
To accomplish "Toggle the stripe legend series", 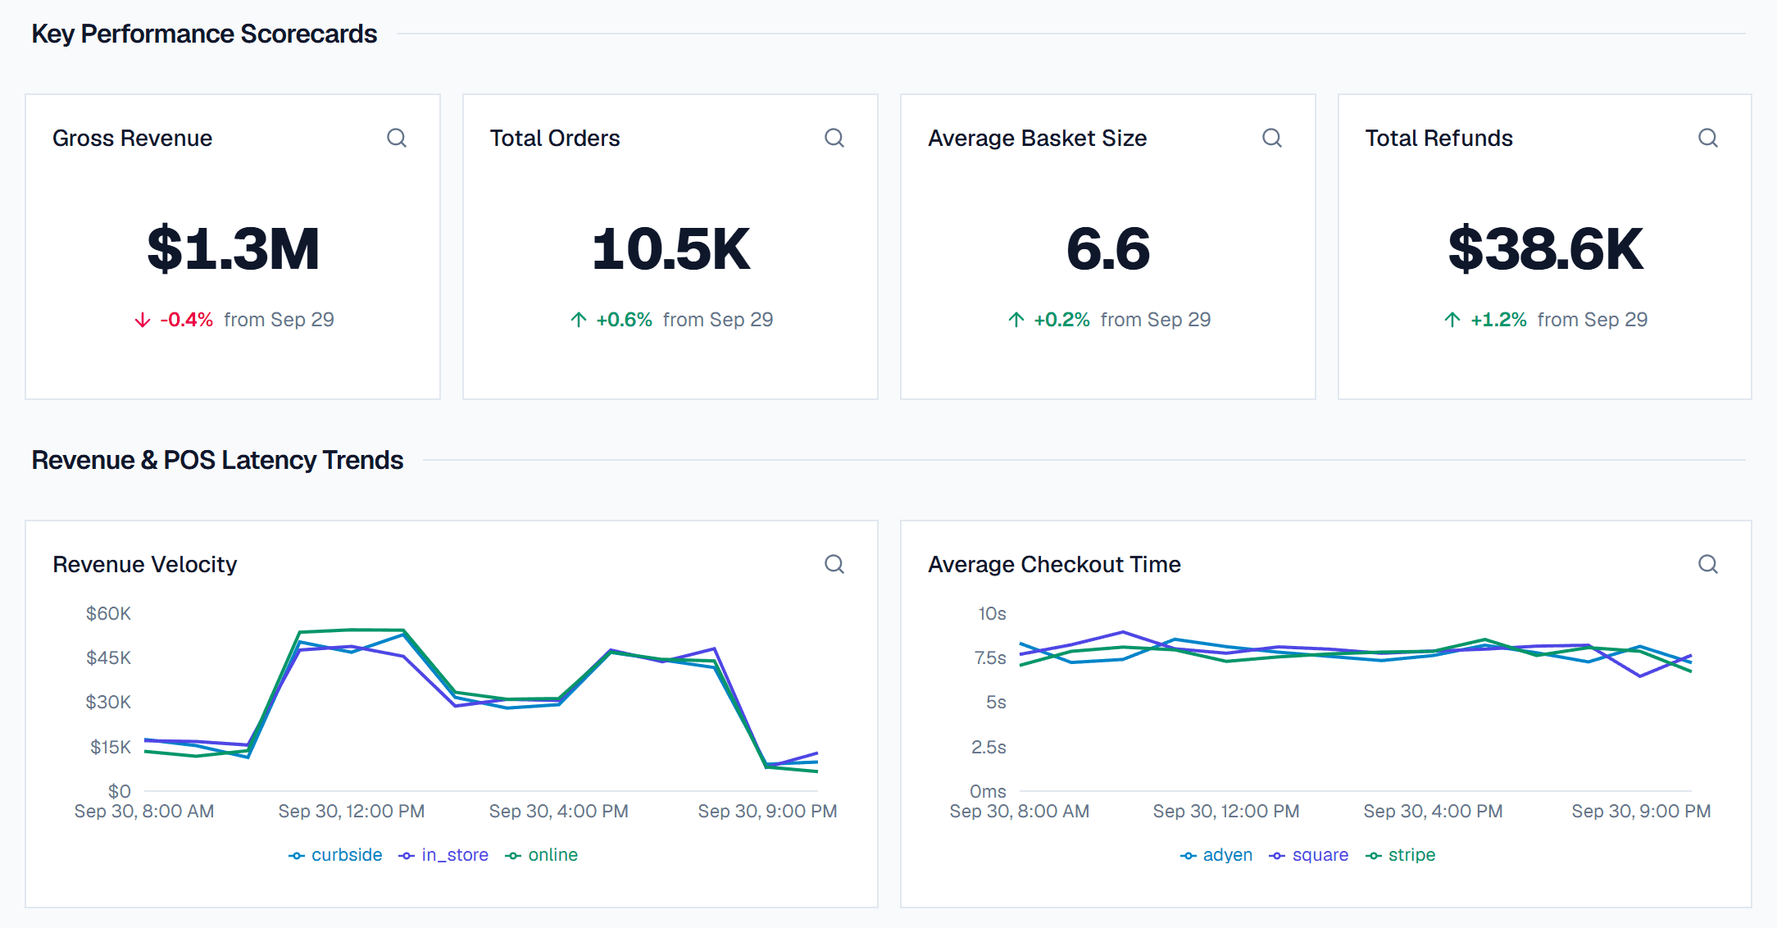I will coord(1401,855).
